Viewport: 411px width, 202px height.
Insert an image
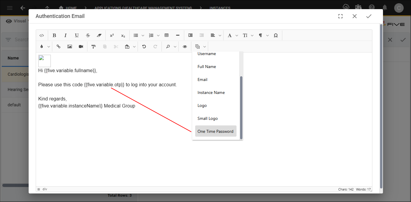coord(70,47)
